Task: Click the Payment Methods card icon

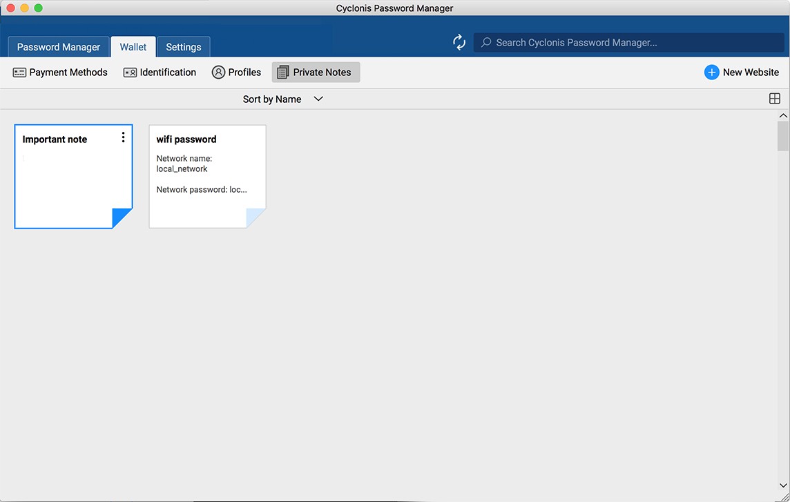Action: coord(19,73)
